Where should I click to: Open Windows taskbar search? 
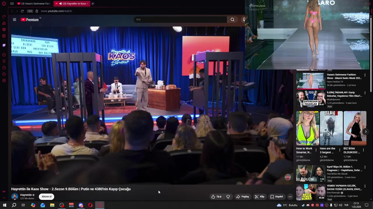coord(14,205)
